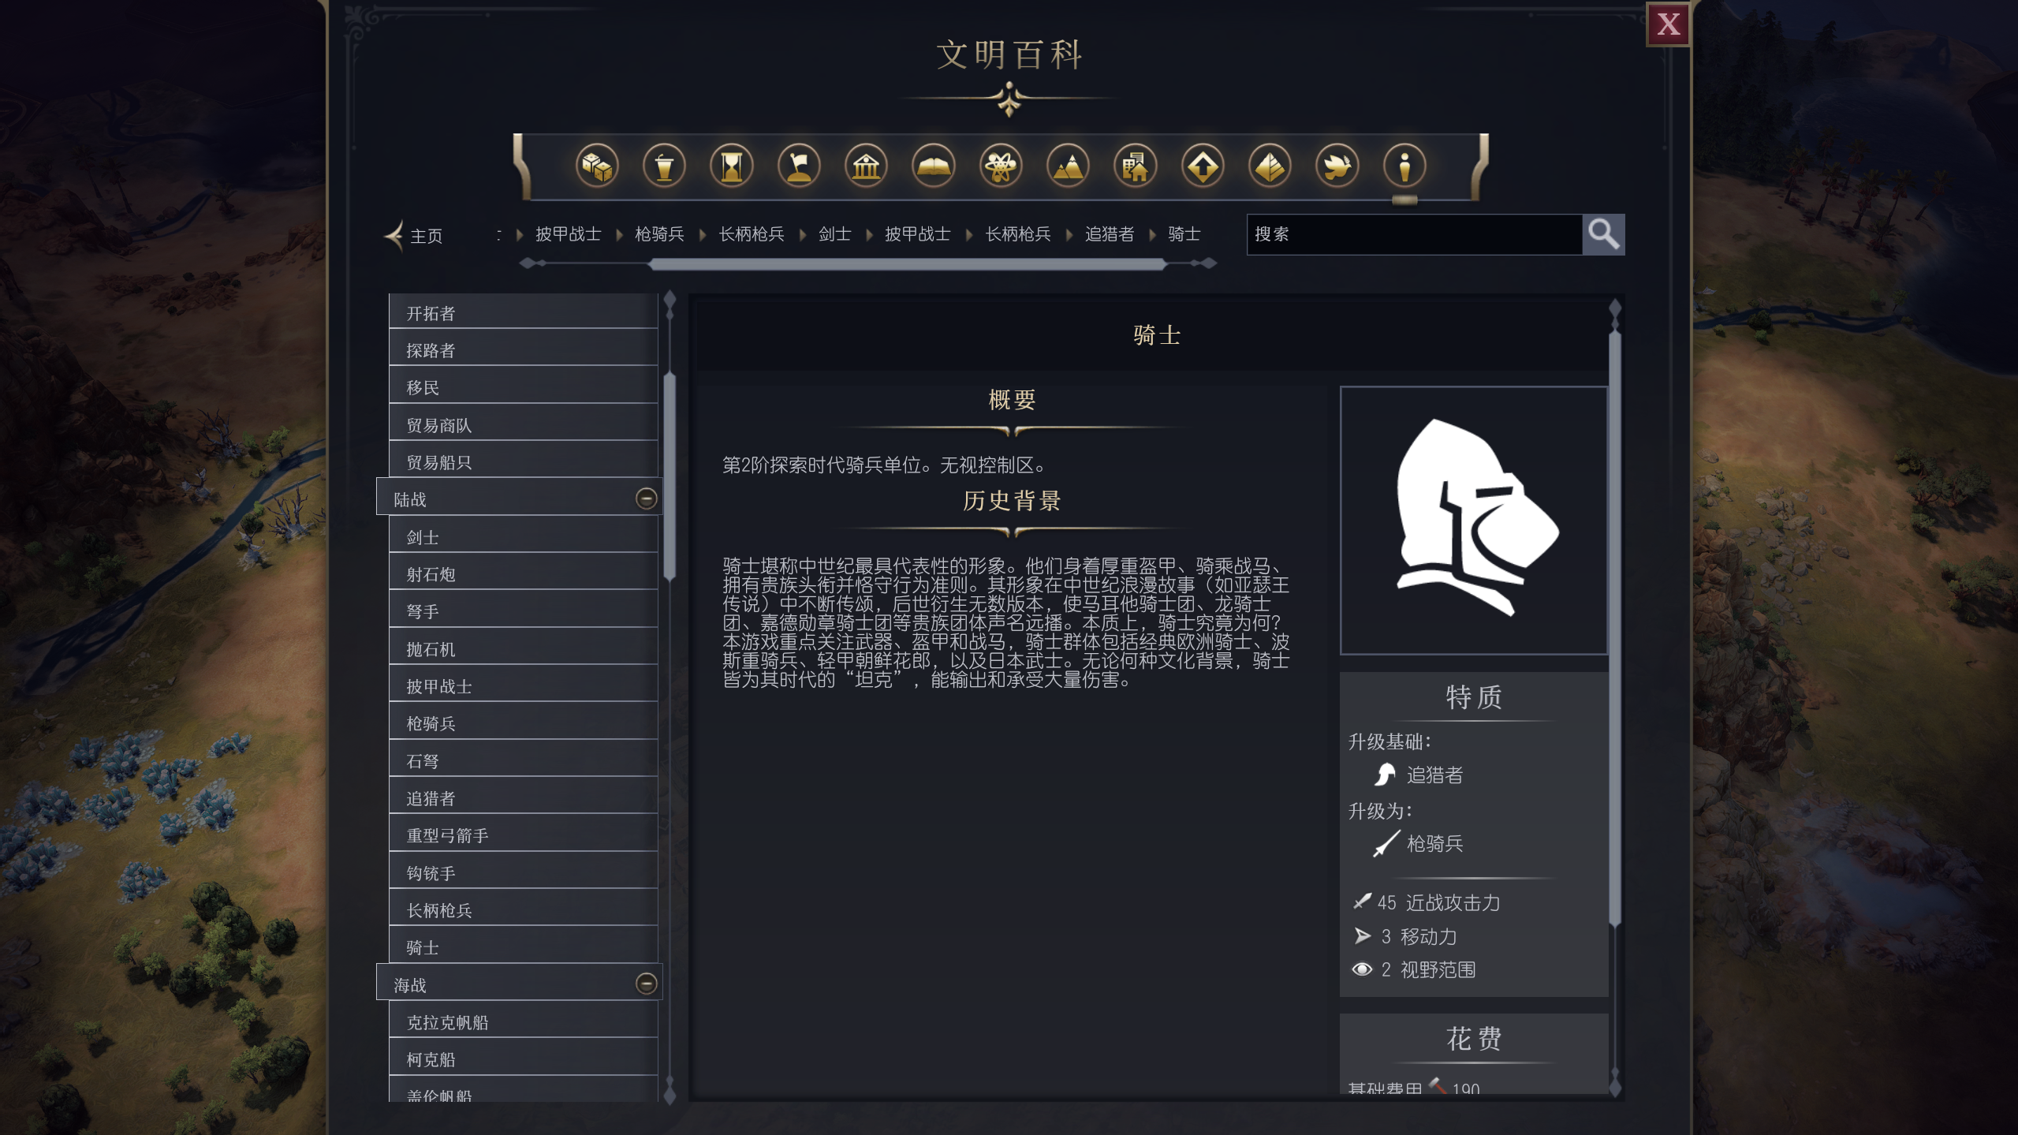This screenshot has height=1135, width=2018.
Task: Select the podium leaders category icon
Action: pos(664,166)
